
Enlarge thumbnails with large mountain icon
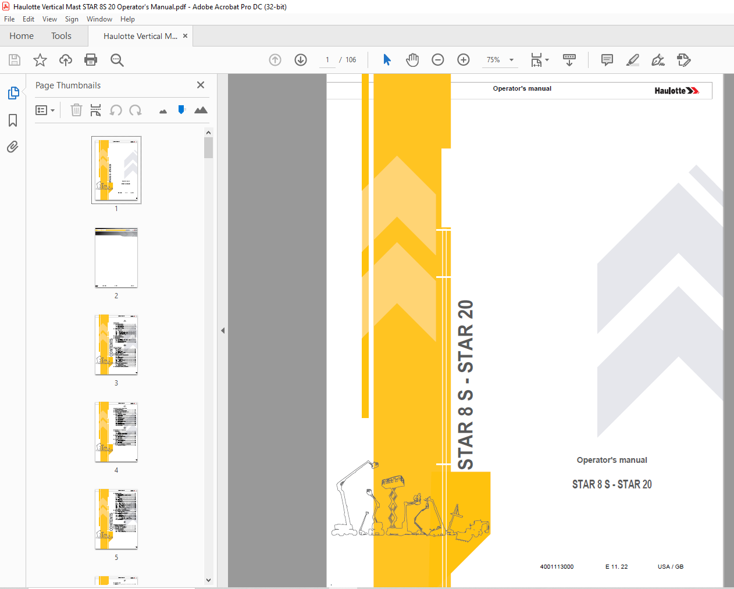tap(201, 110)
